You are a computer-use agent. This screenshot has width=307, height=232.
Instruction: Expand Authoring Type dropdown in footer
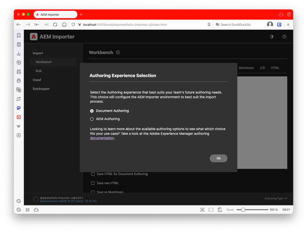[276, 199]
